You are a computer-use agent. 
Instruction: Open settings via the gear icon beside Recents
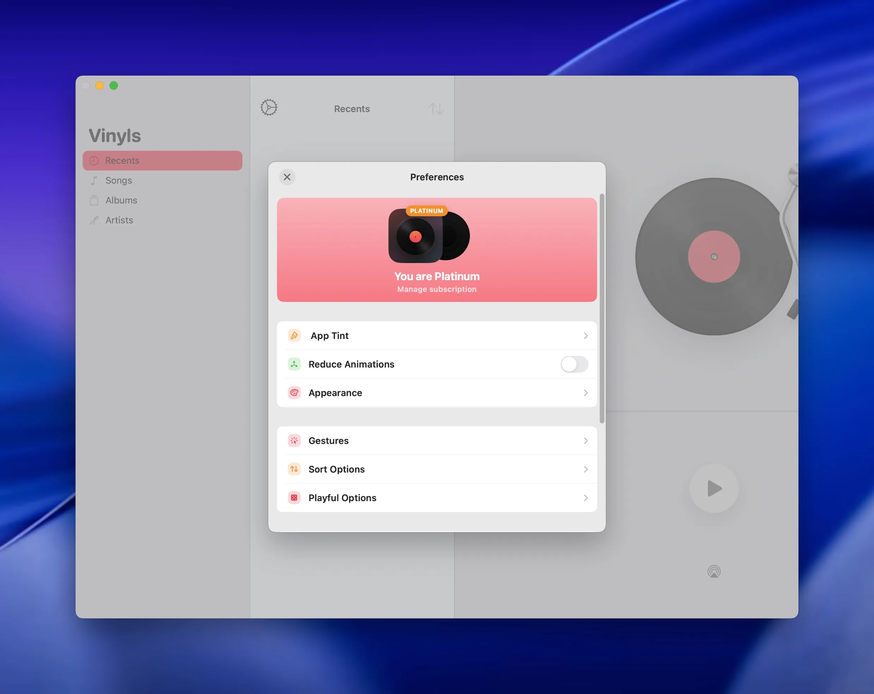point(269,107)
